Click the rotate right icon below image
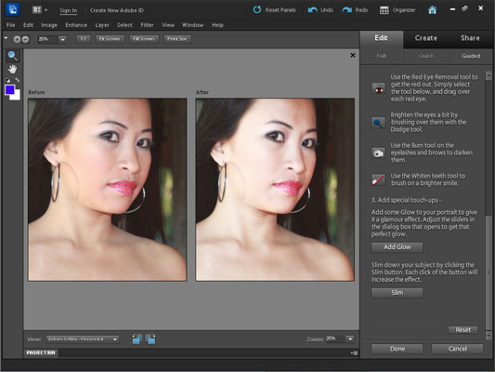The width and height of the screenshot is (495, 372). pyautogui.click(x=150, y=339)
